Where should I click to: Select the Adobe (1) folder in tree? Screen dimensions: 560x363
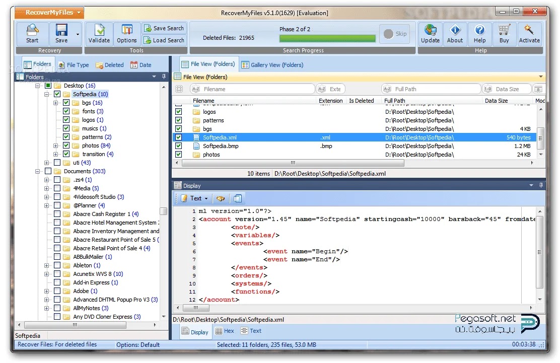(x=85, y=292)
